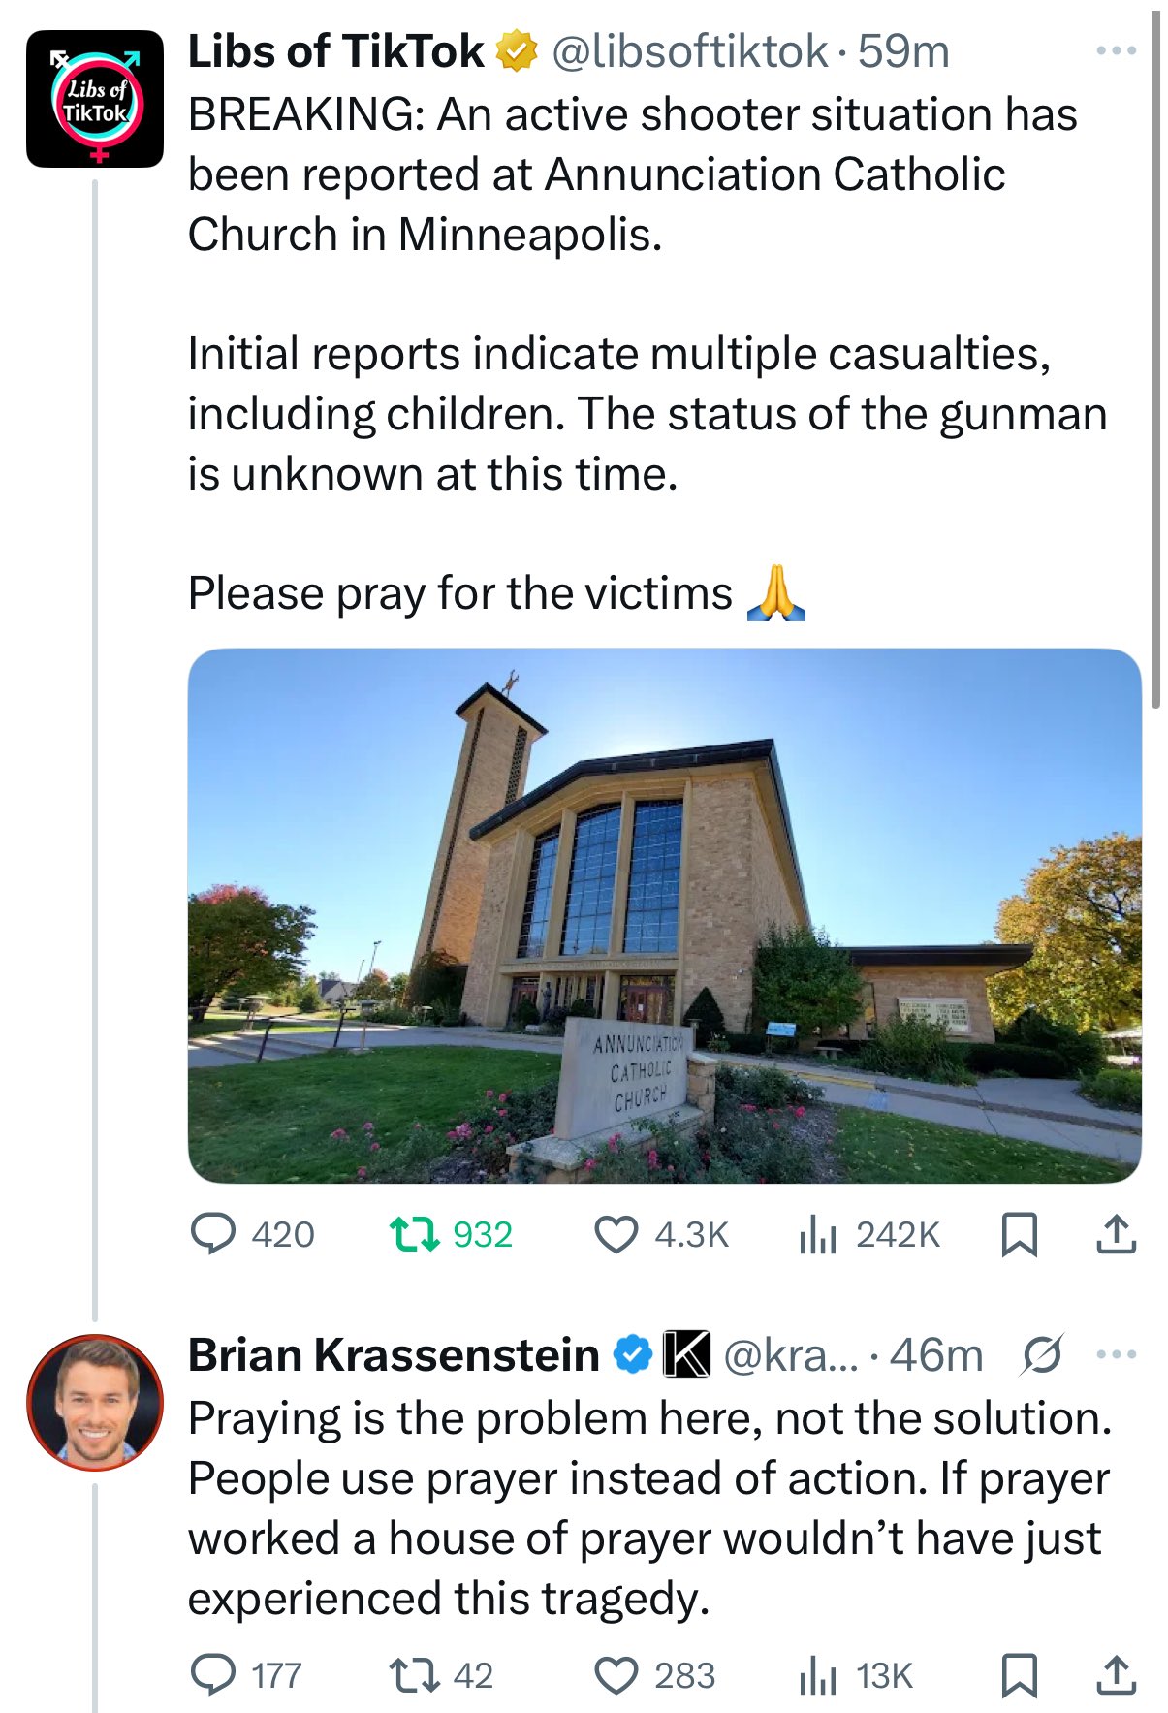Like Brian Krassenstein's reply
This screenshot has height=1713, width=1168.
tap(616, 1675)
